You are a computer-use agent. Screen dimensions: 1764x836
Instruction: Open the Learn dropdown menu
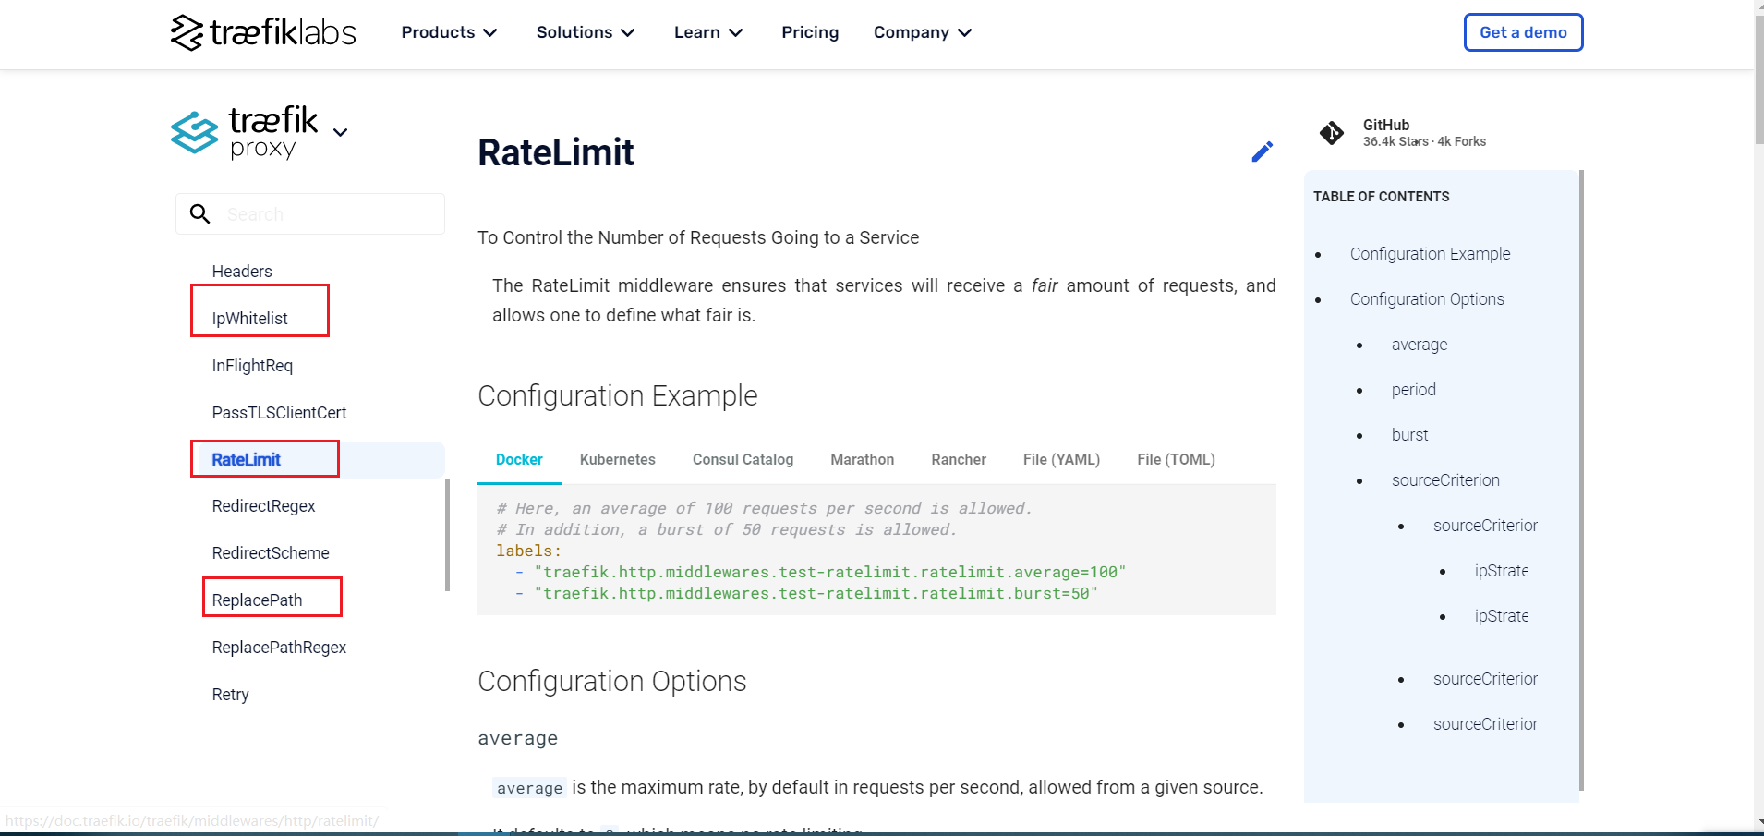(x=708, y=32)
